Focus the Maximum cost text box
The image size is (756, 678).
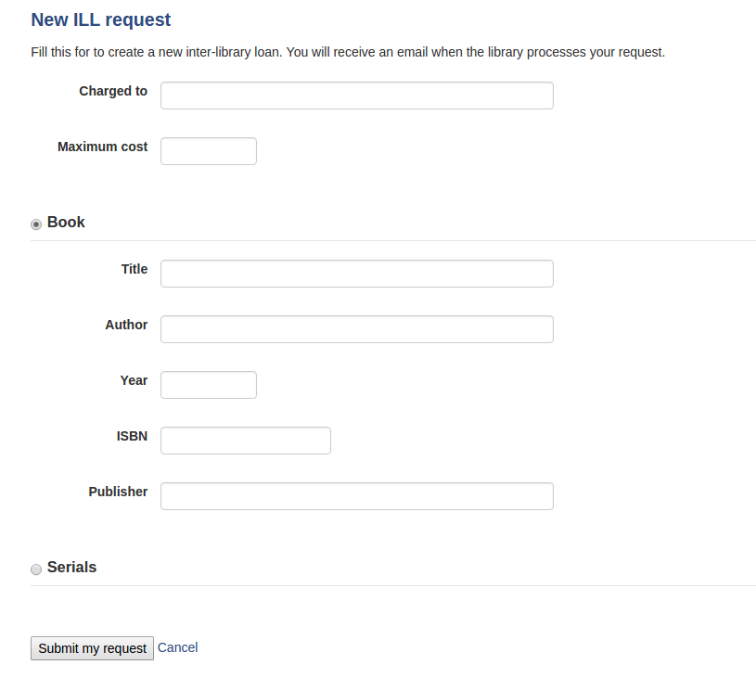(x=209, y=151)
